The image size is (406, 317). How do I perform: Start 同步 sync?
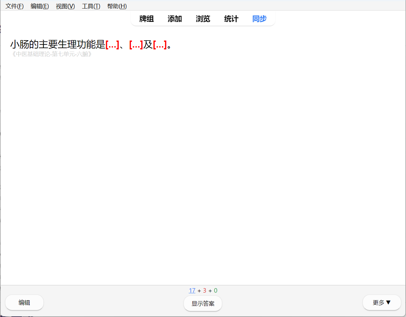point(259,19)
